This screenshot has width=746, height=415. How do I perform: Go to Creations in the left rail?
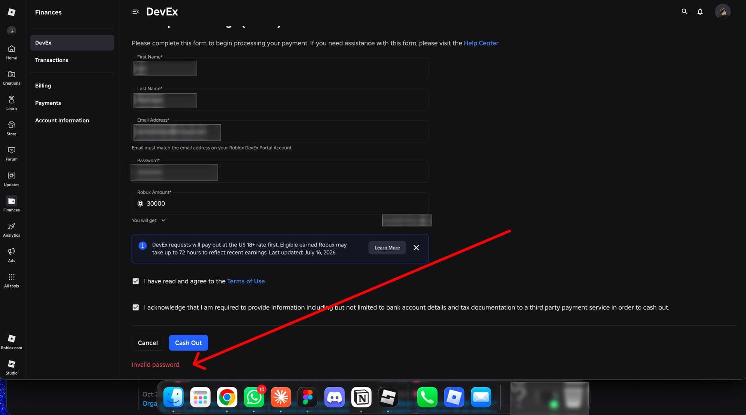[x=12, y=78]
